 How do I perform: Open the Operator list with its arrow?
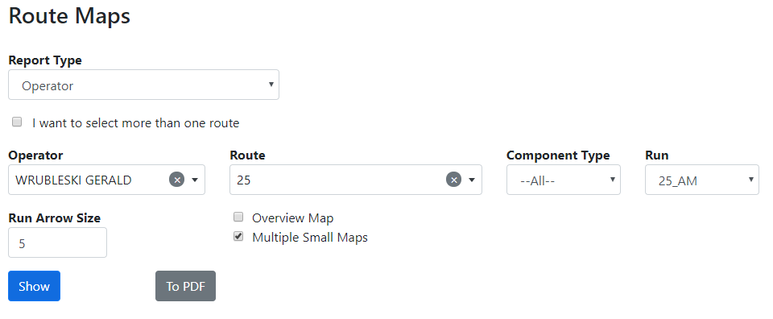click(195, 180)
